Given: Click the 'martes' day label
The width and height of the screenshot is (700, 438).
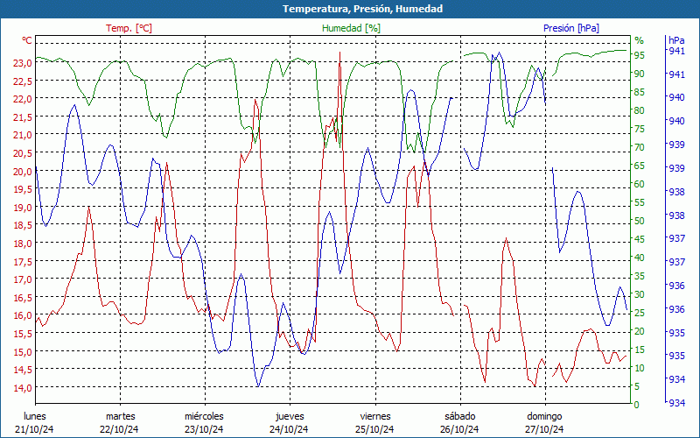Looking at the screenshot, I should (x=120, y=417).
